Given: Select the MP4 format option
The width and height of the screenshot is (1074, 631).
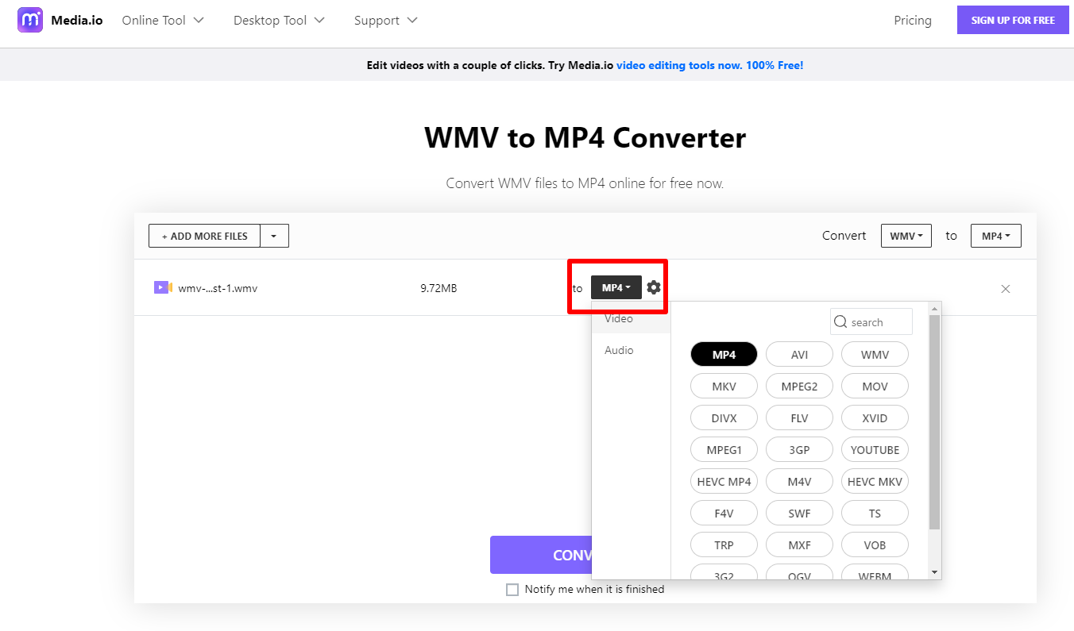Looking at the screenshot, I should (x=724, y=355).
